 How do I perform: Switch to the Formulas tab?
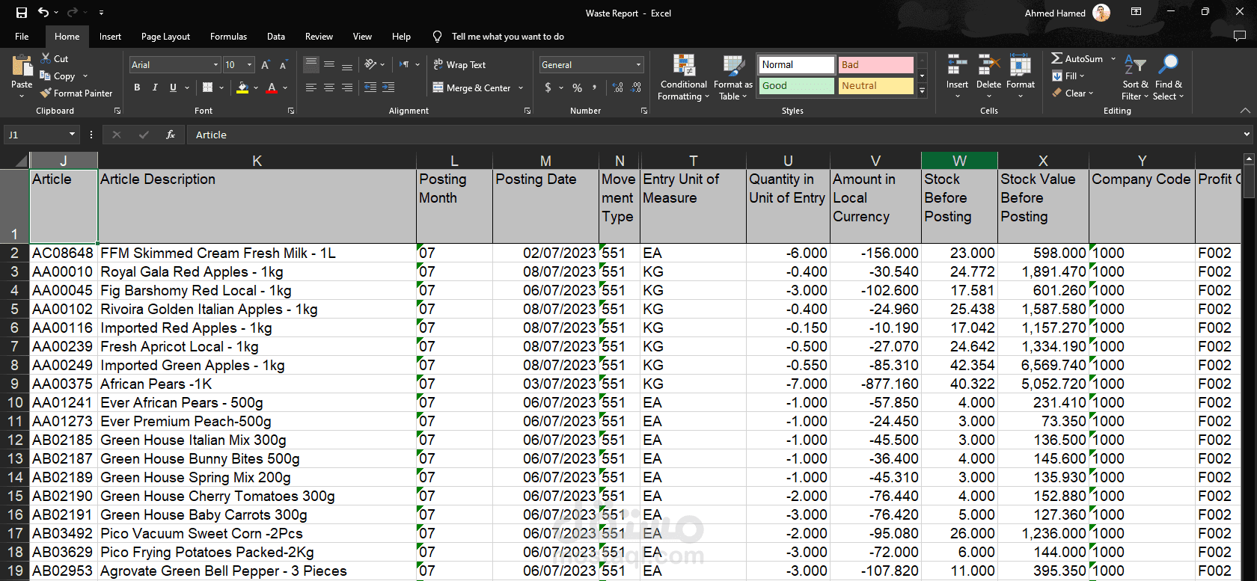(228, 36)
